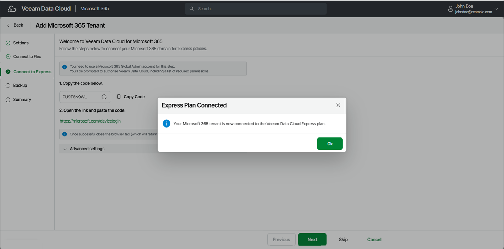Open the microsoft.com/devicelogin link
The width and height of the screenshot is (504, 249).
pyautogui.click(x=90, y=121)
